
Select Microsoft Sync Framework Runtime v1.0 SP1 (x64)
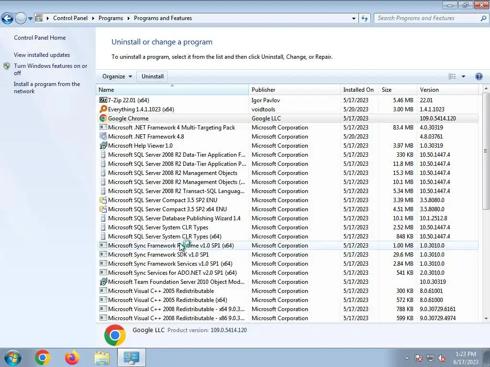288,246
